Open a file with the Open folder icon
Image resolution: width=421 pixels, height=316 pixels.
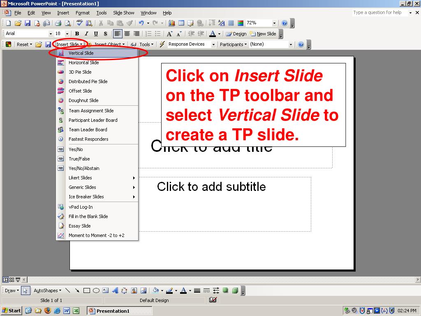(x=18, y=23)
